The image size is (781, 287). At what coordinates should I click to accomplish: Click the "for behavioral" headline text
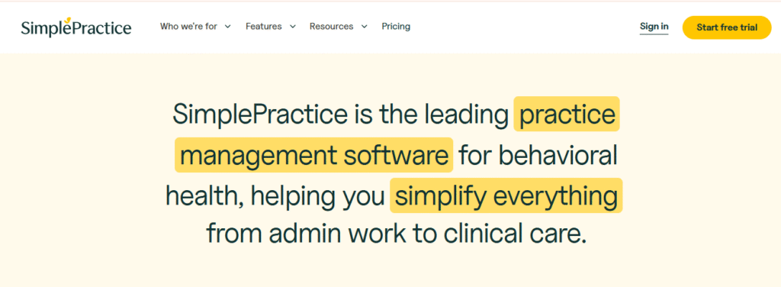point(538,155)
